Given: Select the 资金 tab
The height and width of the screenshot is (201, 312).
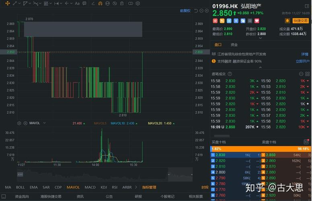Looking at the screenshot, I should (x=234, y=45).
